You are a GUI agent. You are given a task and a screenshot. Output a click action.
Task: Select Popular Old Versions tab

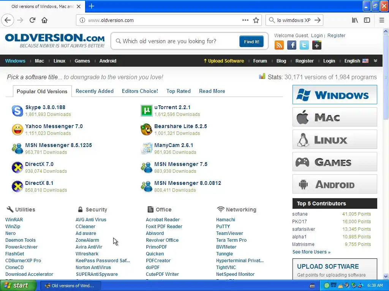pos(42,91)
